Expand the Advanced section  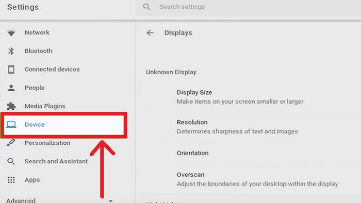click(x=60, y=200)
